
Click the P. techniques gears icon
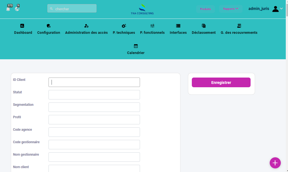pos(124,26)
